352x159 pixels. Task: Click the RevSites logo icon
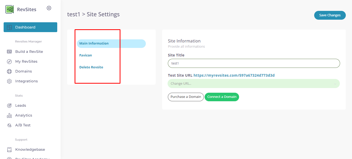click(9, 9)
